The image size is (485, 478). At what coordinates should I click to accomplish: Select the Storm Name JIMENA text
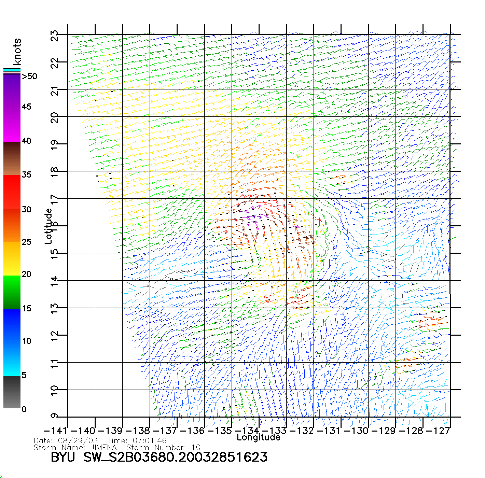click(75, 448)
